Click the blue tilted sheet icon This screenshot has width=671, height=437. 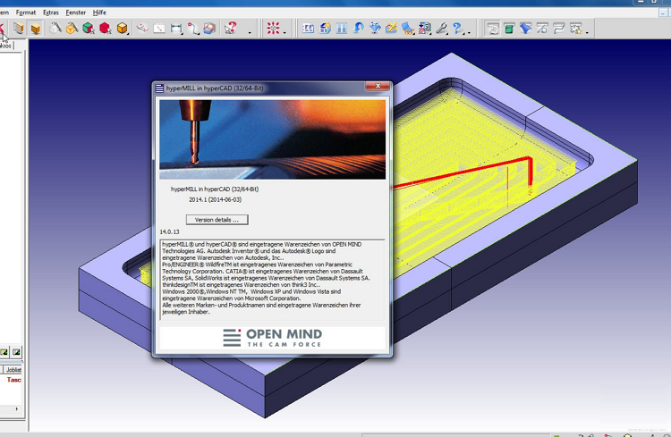click(408, 29)
